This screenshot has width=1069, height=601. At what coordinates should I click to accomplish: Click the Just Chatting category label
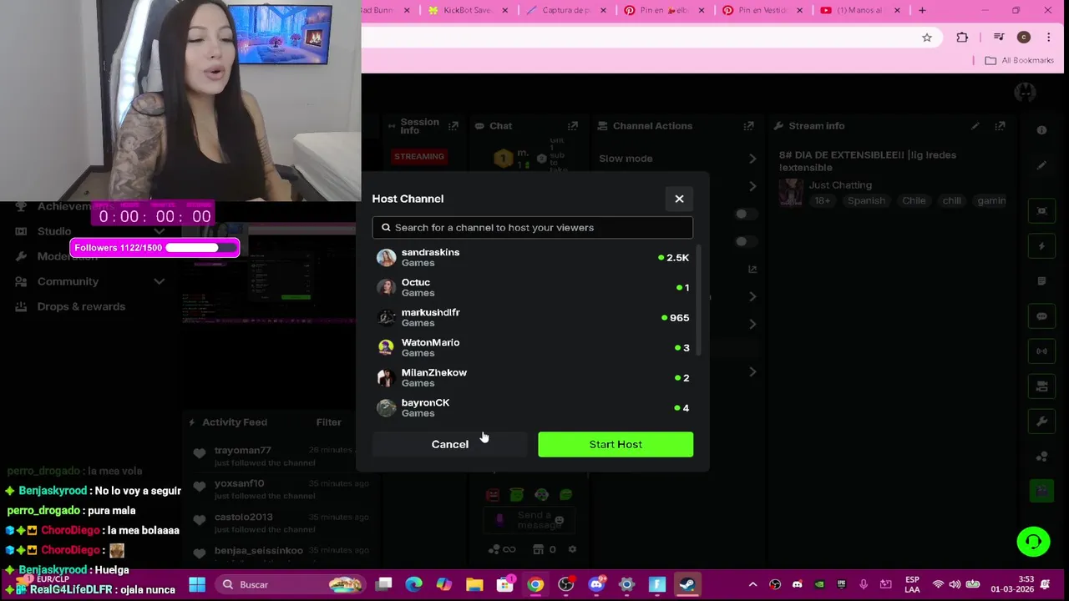pos(840,185)
